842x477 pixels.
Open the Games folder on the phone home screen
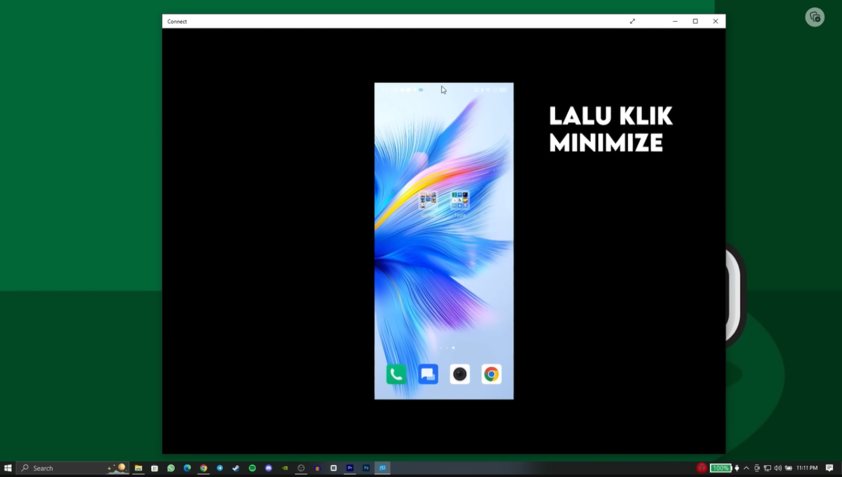[x=428, y=200]
